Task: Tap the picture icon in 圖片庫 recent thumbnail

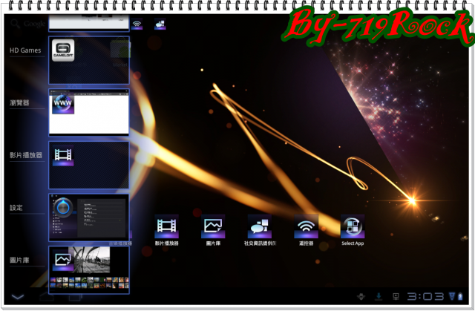Action: point(63,261)
